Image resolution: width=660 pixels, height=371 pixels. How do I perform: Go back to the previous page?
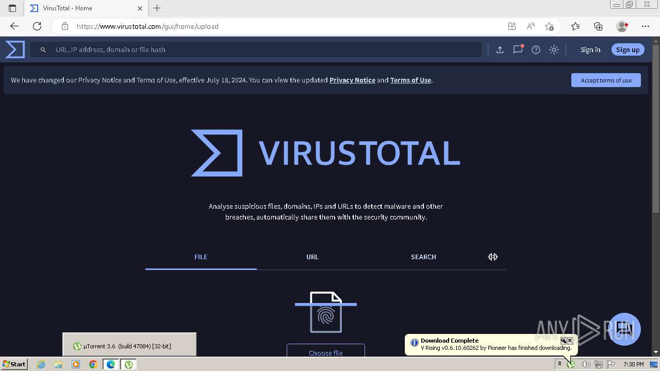click(x=14, y=26)
